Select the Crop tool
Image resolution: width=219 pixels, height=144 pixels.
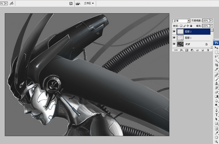click(x=216, y=65)
